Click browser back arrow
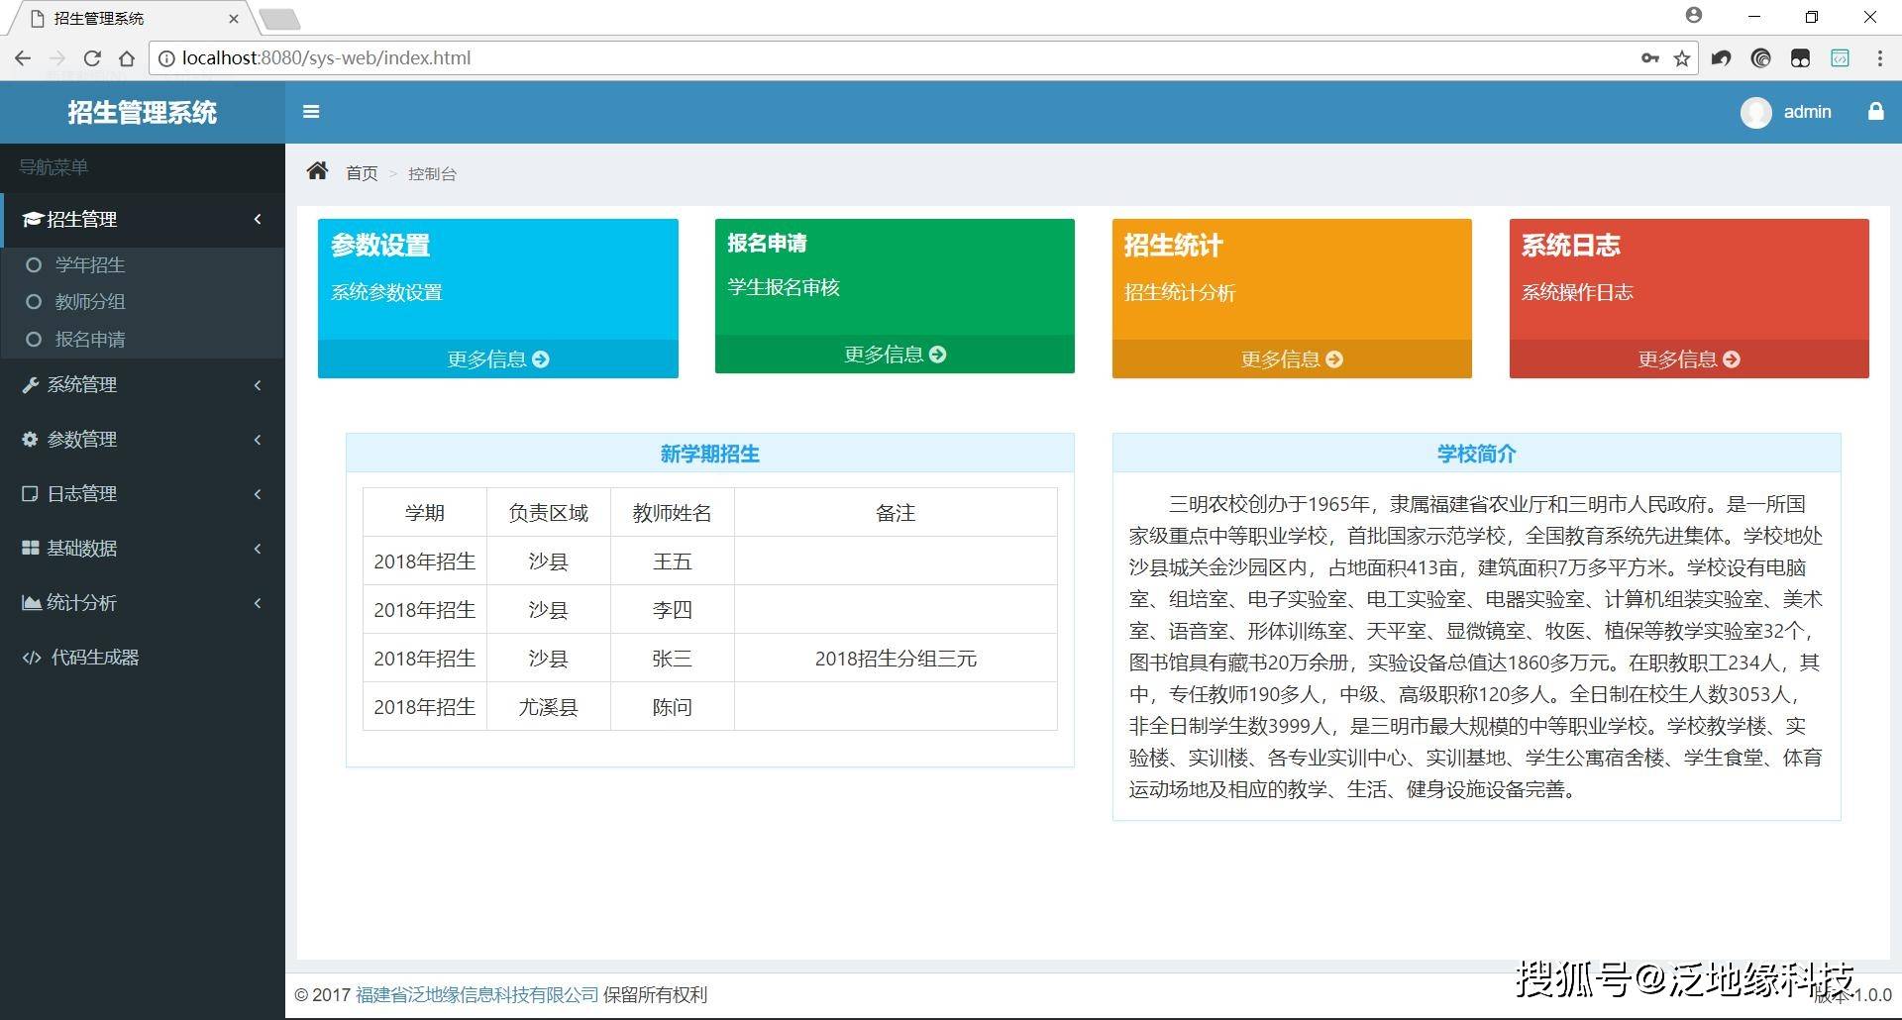The width and height of the screenshot is (1902, 1020). [x=23, y=58]
